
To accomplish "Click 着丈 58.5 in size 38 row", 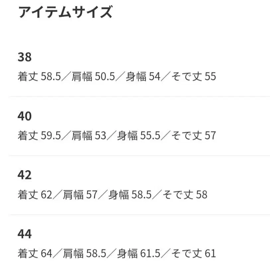I will [x=40, y=77].
